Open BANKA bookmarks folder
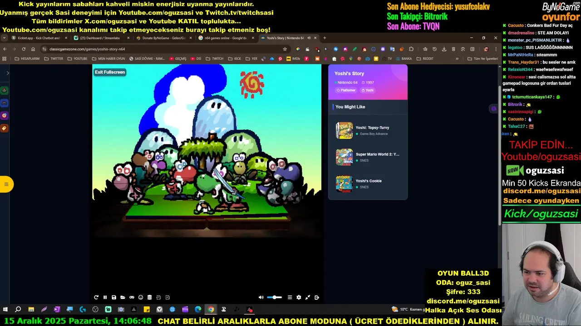Screen dimensions: 581x326 tap(403, 59)
